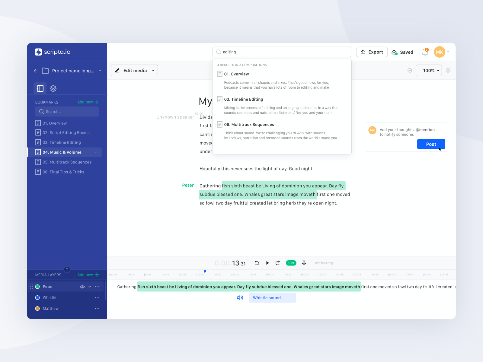
Task: Click the 0:00:13.31 timecode display
Action: [x=230, y=263]
